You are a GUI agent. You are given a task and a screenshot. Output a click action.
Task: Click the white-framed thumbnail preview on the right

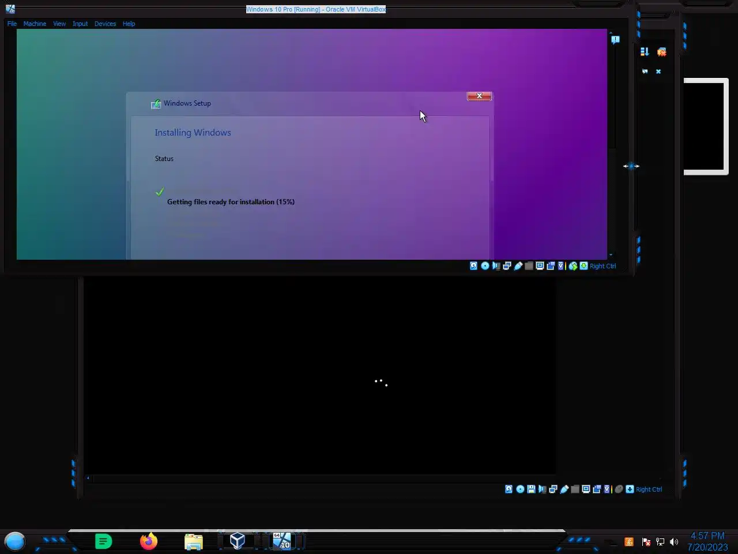(706, 126)
